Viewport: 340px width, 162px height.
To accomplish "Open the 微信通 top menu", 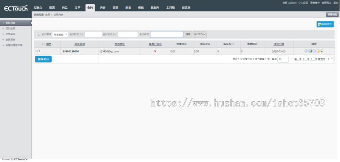I will click(x=186, y=8).
